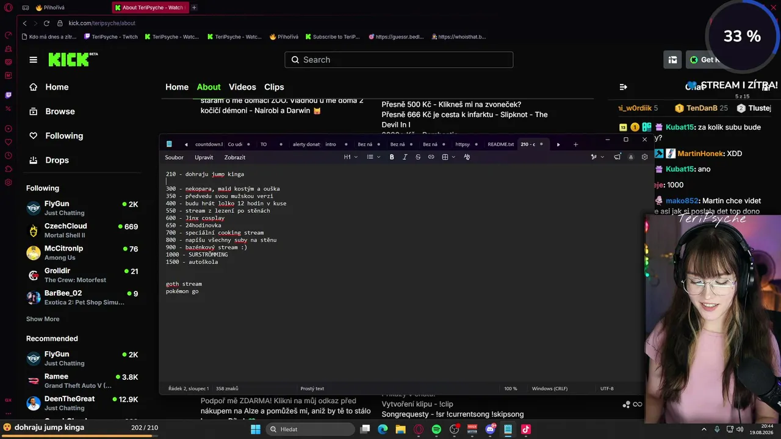This screenshot has width=781, height=439.
Task: Open the table insert dropdown in Notepad
Action: tap(448, 157)
